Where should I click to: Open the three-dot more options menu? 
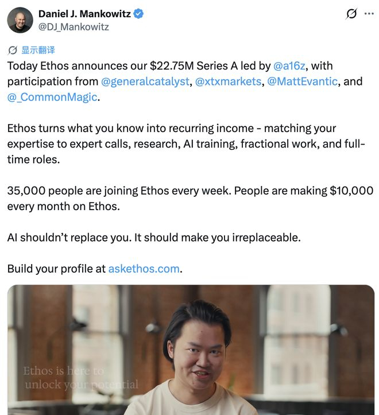369,14
